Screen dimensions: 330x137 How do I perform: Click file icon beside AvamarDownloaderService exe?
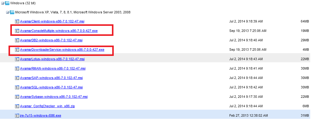17,50
